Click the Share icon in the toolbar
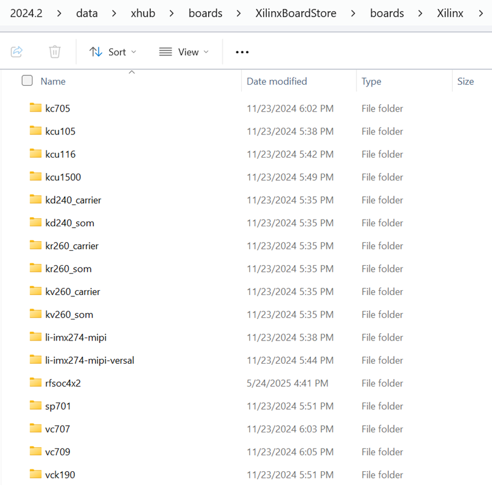 click(x=17, y=52)
